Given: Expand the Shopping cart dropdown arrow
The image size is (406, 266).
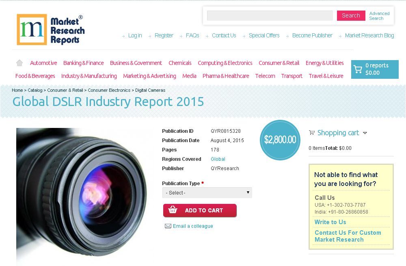Looking at the screenshot, I should (x=365, y=133).
